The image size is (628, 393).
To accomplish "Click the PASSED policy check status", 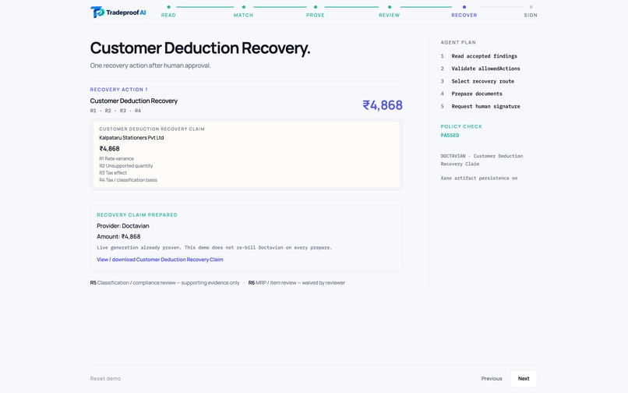I will coord(450,136).
